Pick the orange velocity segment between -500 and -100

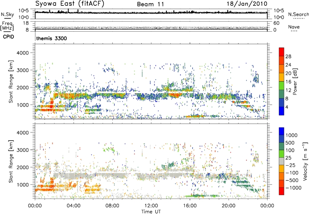coord(282,176)
